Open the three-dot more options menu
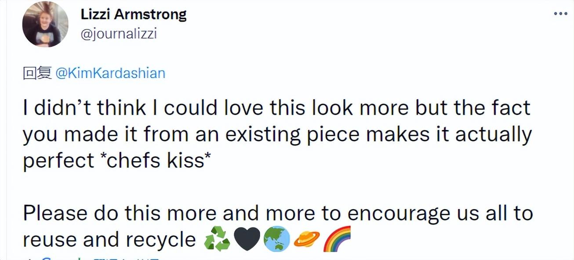Screen dimensions: 574x260 click(560, 14)
